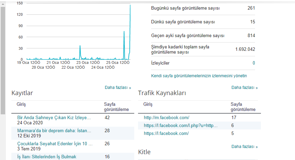Select the date 24 Oca 2020

[30, 123]
